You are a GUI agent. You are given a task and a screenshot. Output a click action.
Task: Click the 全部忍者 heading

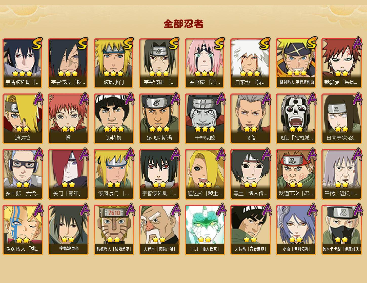point(183,24)
